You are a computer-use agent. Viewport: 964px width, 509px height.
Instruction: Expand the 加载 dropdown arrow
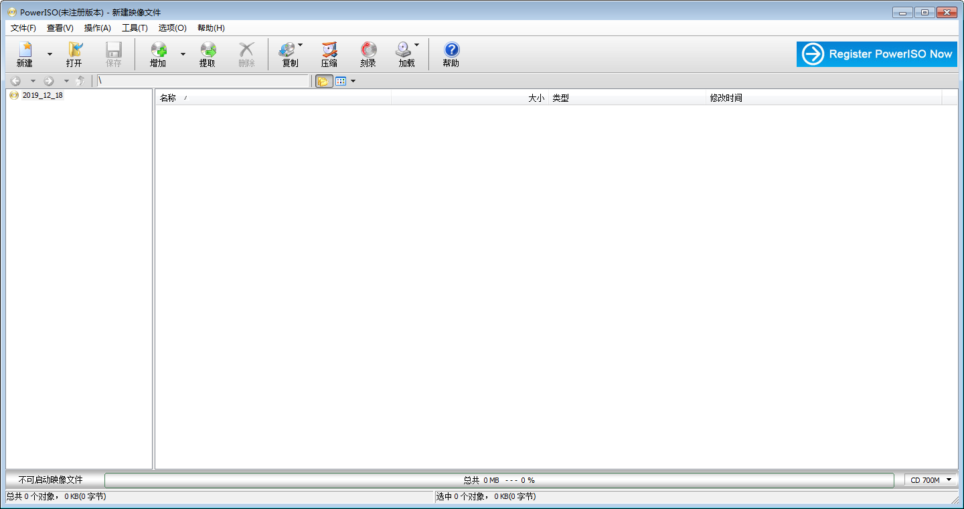[417, 46]
